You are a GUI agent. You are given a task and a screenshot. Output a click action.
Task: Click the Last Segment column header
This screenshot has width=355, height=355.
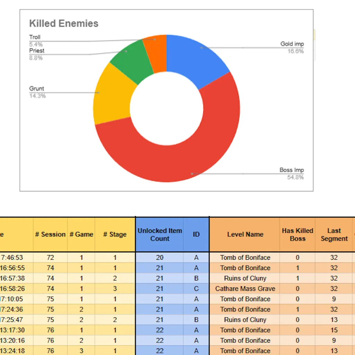point(334,234)
